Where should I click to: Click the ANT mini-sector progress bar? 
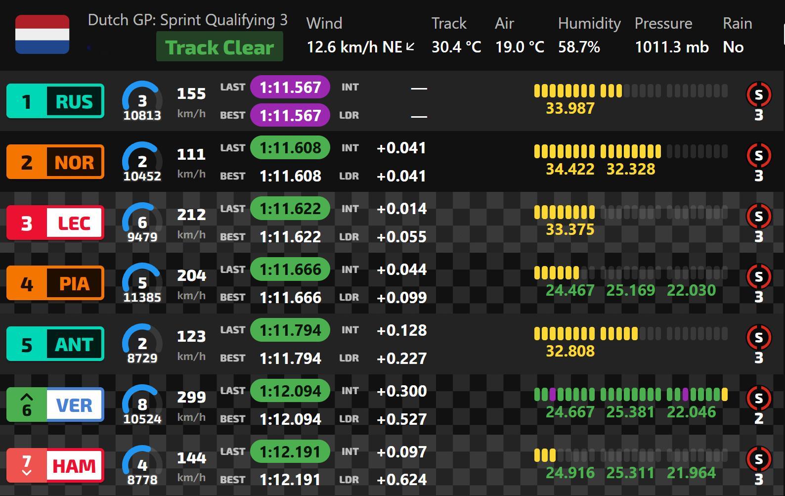point(631,333)
